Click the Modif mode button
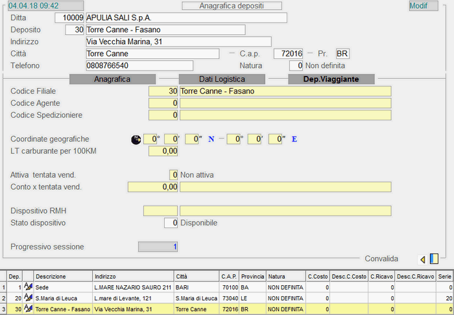The width and height of the screenshot is (454, 315). 424,6
